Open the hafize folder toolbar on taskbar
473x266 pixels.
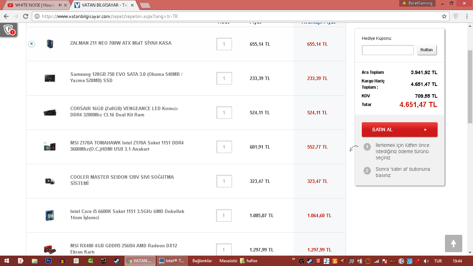[249, 261]
